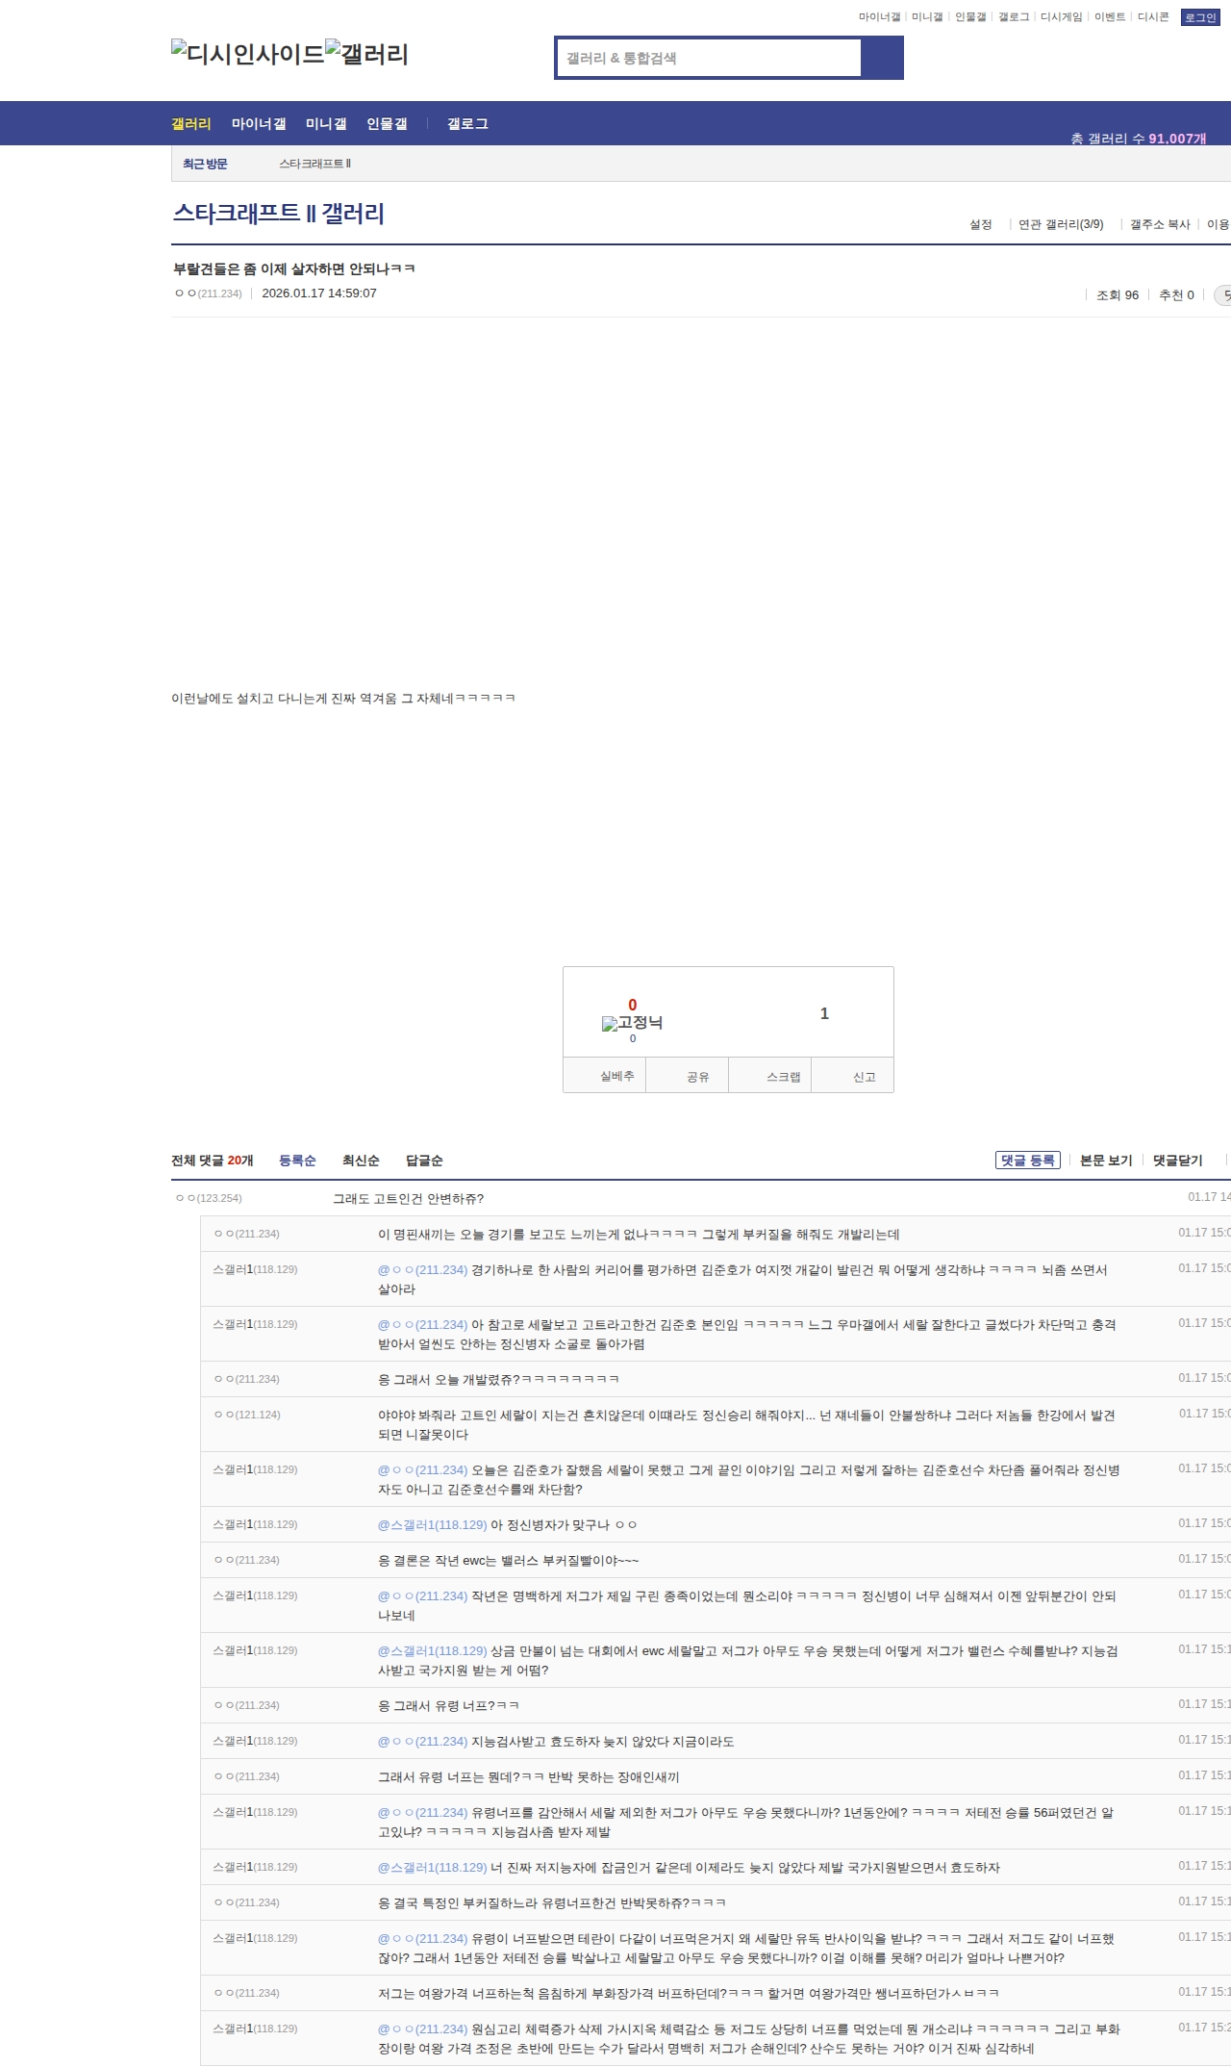
Task: Select 갤로그 in the blue navigation bar
Action: [467, 124]
